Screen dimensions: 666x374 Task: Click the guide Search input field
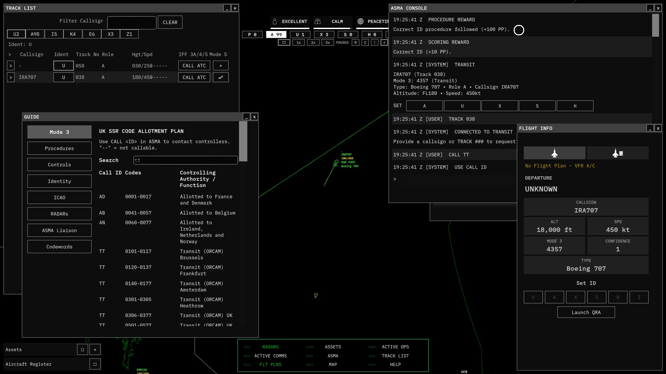[186, 160]
